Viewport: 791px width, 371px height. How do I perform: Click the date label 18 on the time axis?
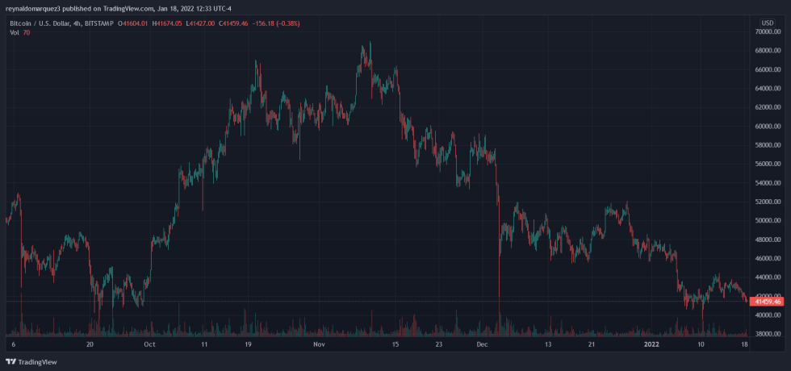[744, 345]
